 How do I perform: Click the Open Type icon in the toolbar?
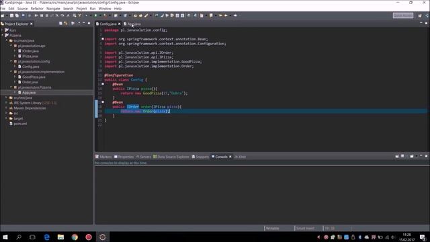tap(135, 15)
